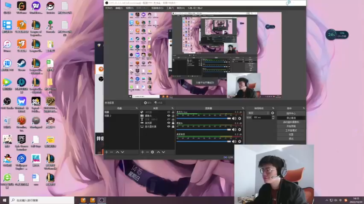Open gear settings for 桌面音频 channel

click(x=240, y=141)
